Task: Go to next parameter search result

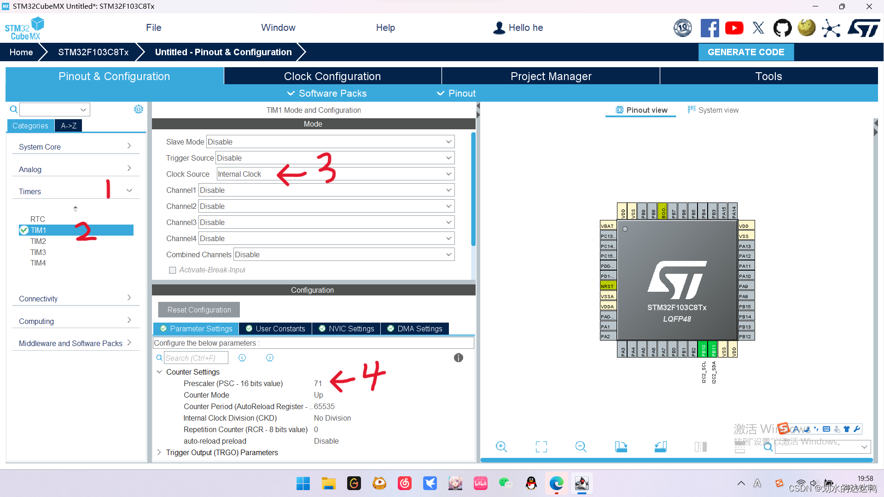Action: pos(270,358)
